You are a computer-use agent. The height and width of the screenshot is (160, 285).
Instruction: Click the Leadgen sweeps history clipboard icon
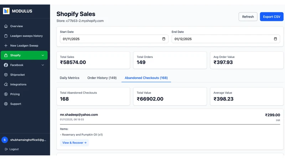[x=6, y=36]
